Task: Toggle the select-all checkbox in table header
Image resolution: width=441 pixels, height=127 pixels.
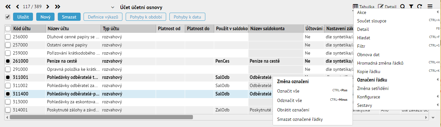Action: 8,29
